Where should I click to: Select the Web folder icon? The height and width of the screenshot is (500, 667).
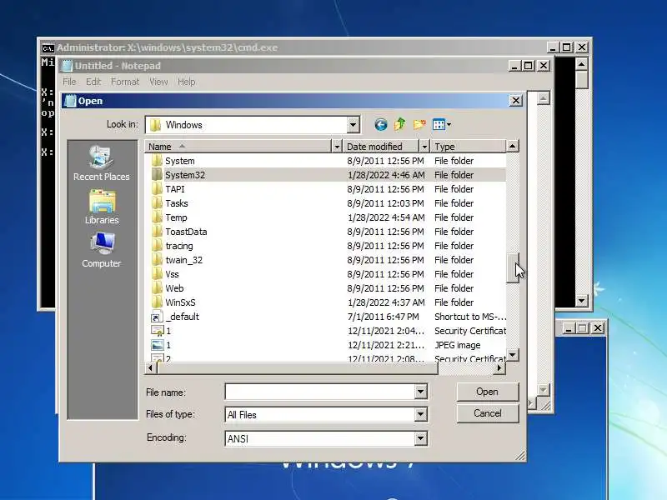click(x=157, y=288)
